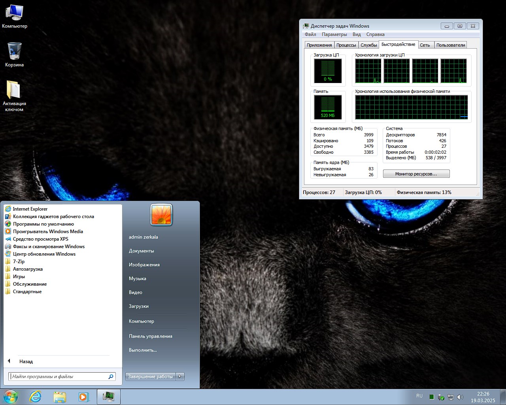Image resolution: width=506 pixels, height=405 pixels.
Task: Open the shutdown options arrow
Action: 180,377
